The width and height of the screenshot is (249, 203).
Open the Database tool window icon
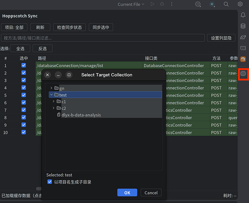[243, 26]
